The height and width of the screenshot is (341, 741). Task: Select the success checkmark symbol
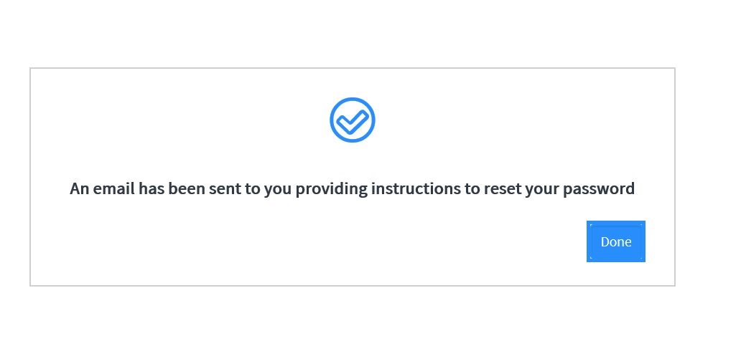coord(353,120)
